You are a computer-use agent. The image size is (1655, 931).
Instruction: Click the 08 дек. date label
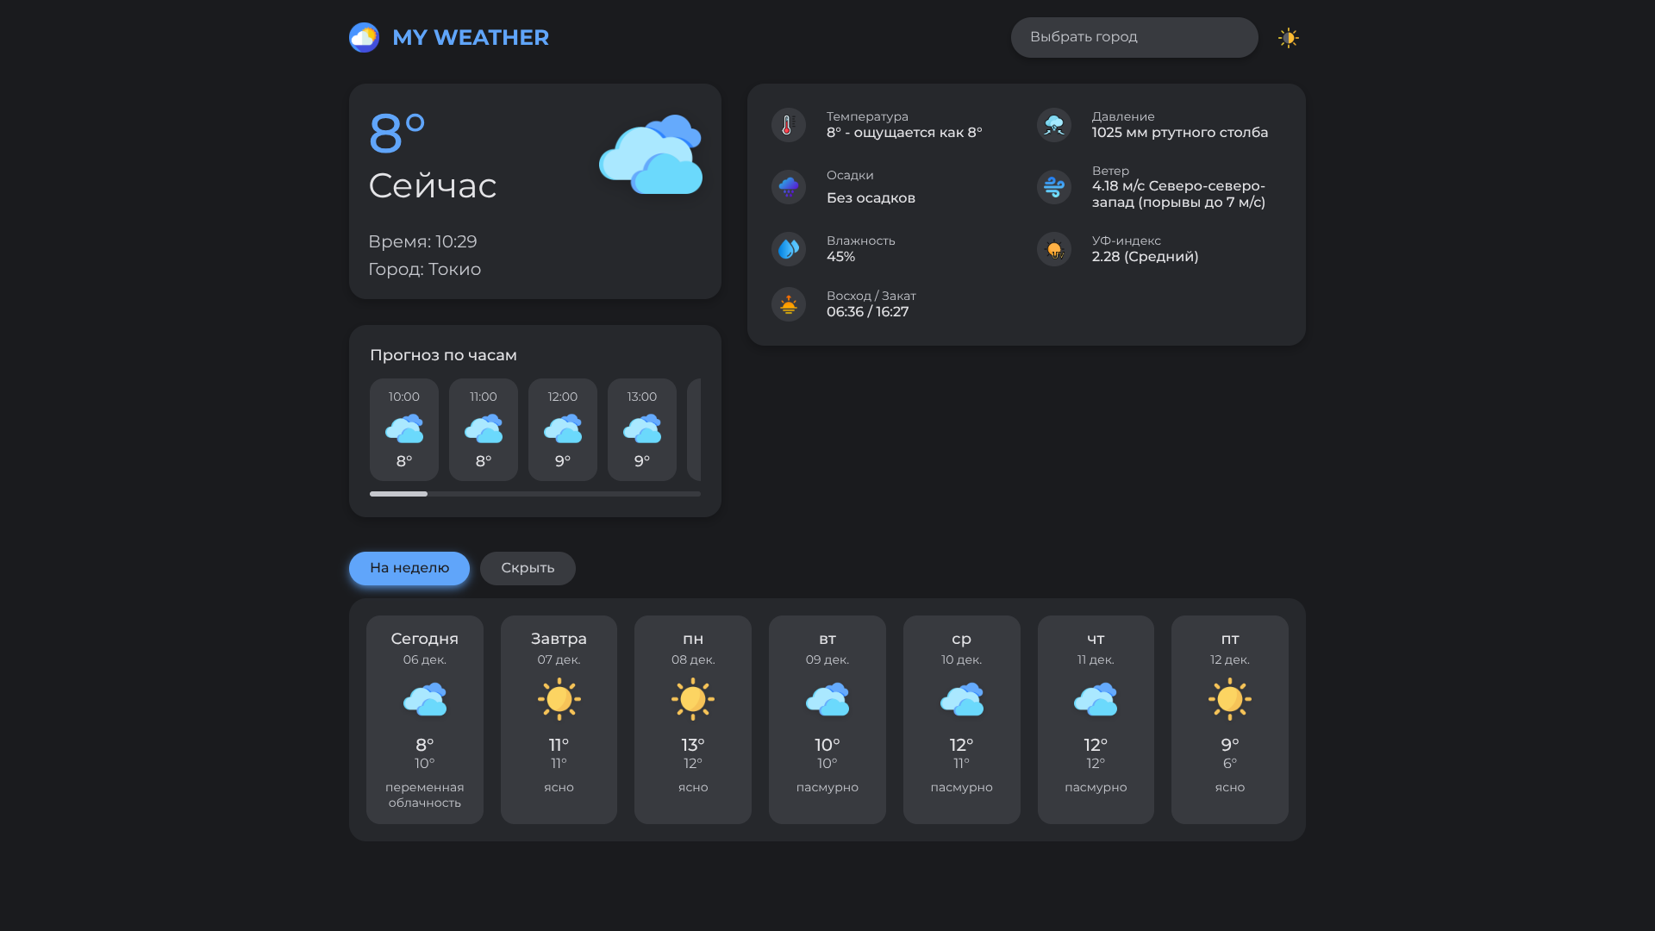pyautogui.click(x=693, y=659)
